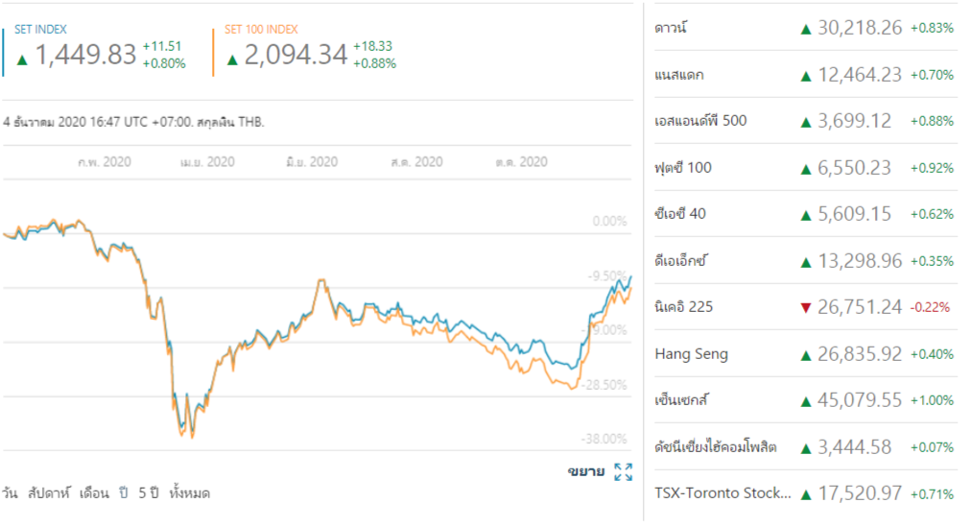The height and width of the screenshot is (527, 971).
Task: Open the เอสแอนด์พี 500 index row
Action: [x=699, y=121]
